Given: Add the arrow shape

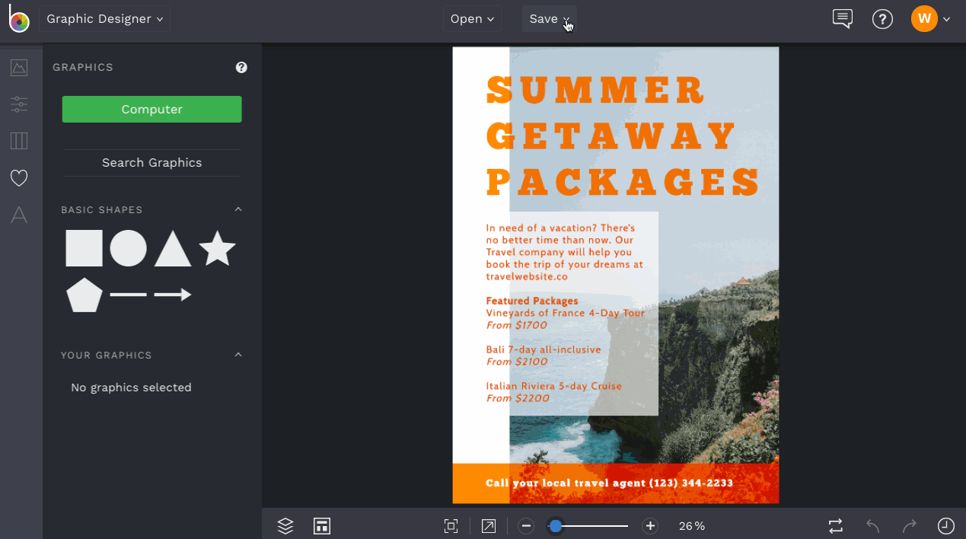Looking at the screenshot, I should (173, 295).
